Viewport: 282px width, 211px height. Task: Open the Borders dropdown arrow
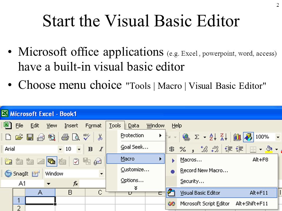click(261, 149)
